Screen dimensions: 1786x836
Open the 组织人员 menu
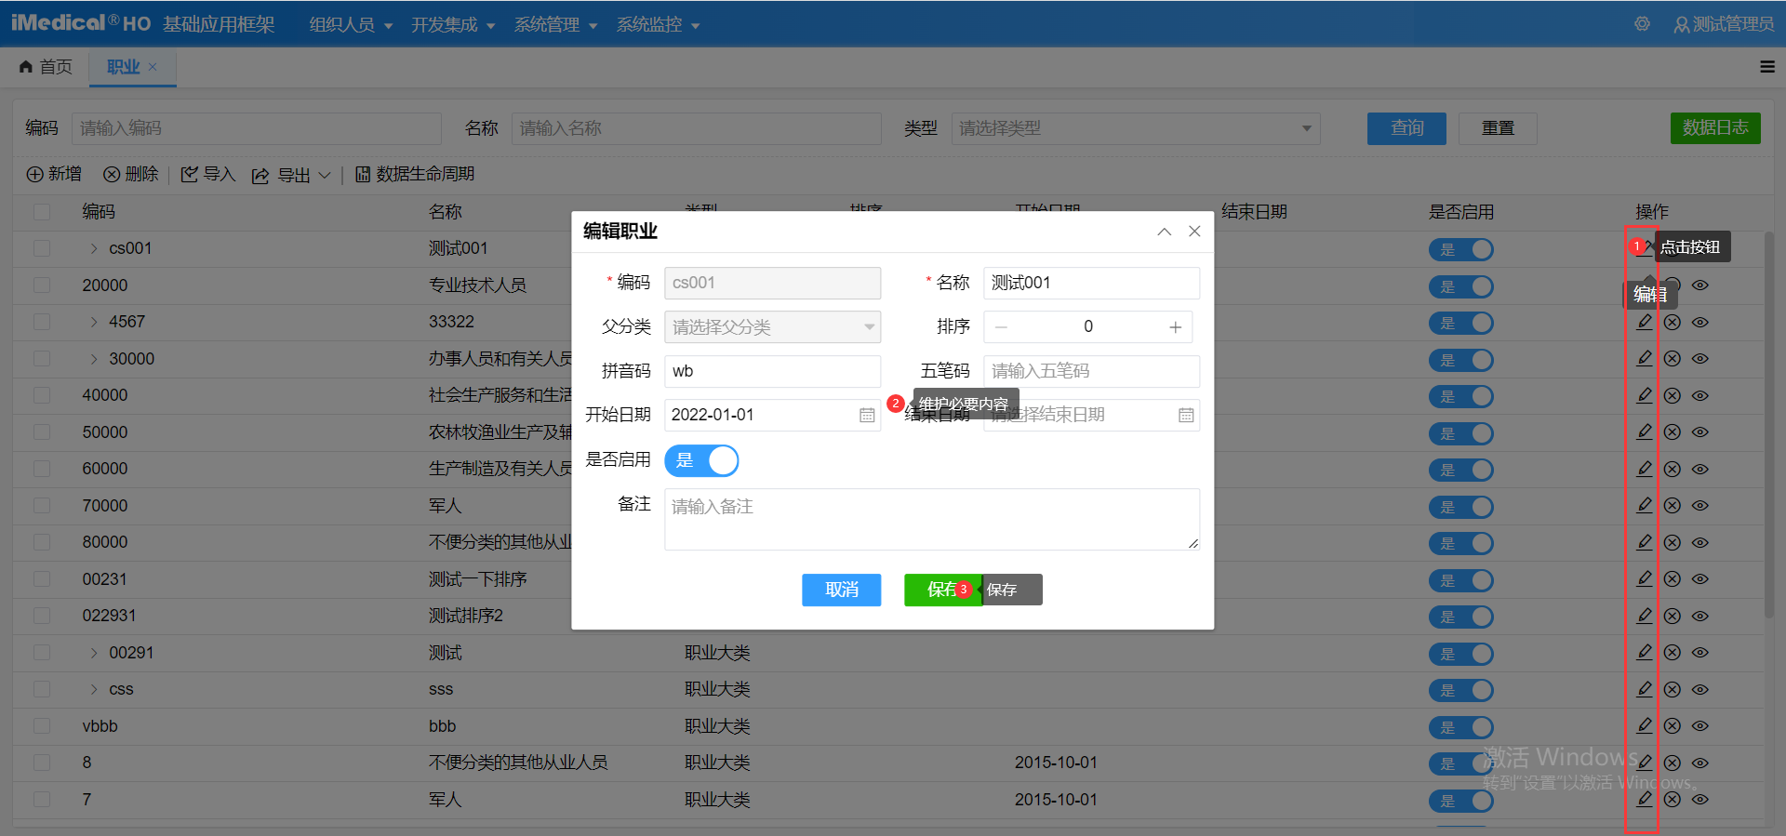coord(351,25)
